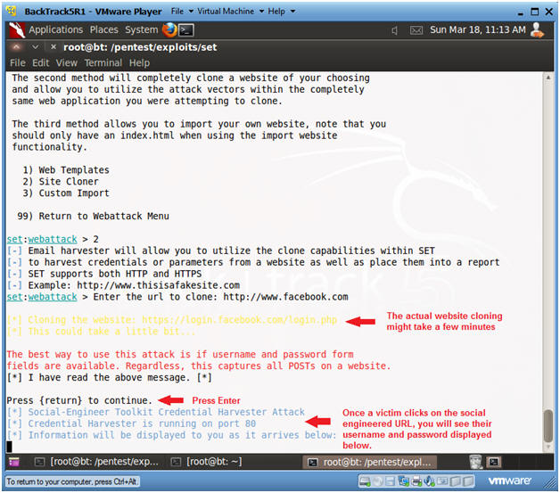
Task: Click VMware printer device icon
Action: tap(416, 481)
